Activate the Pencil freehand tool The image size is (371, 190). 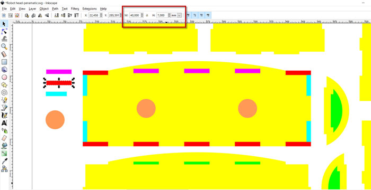point(4,100)
